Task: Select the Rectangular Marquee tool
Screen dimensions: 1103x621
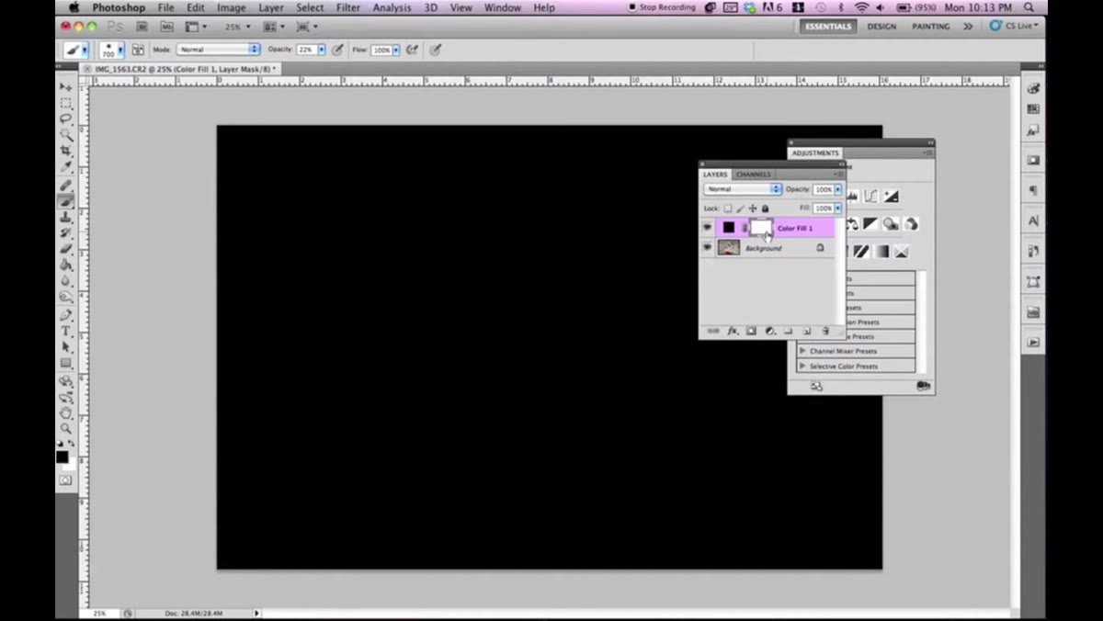Action: [x=66, y=103]
